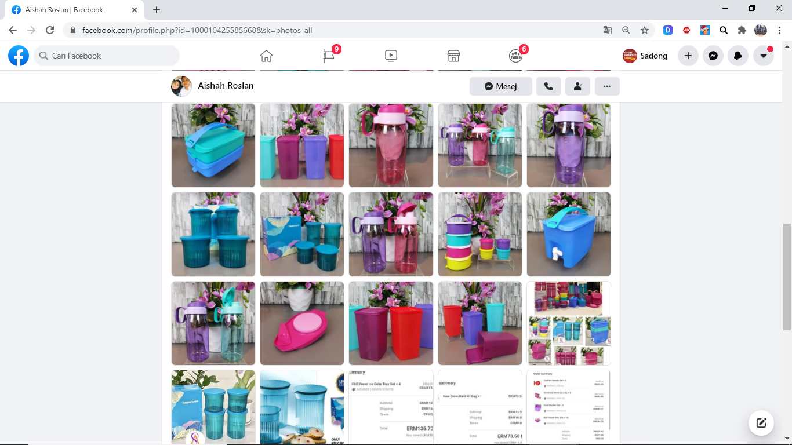The width and height of the screenshot is (792, 445).
Task: Click the Create plus button
Action: [x=688, y=56]
